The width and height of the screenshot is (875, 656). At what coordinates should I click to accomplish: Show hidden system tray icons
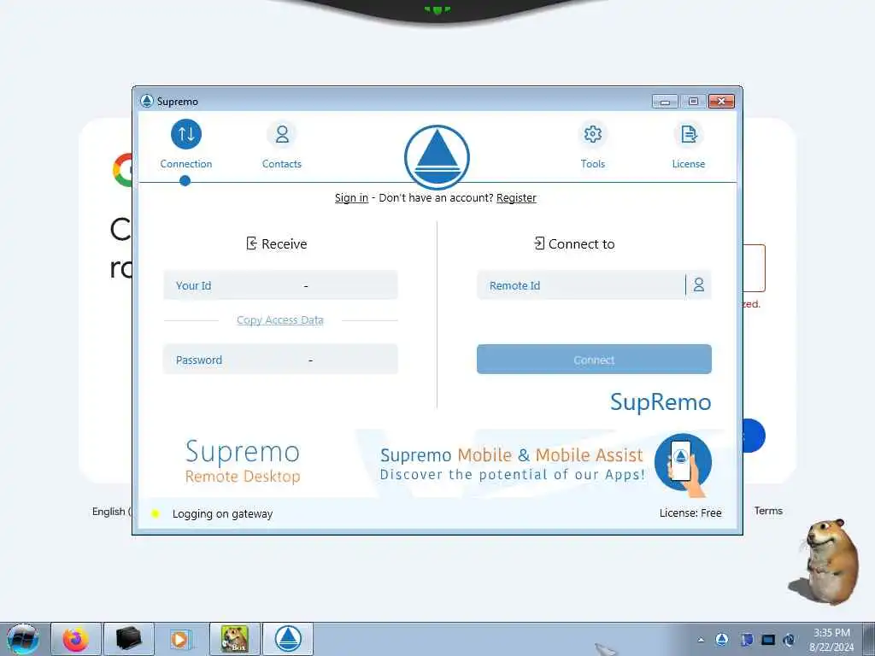701,640
